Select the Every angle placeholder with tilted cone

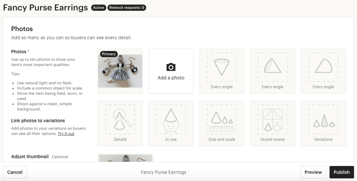pos(272,71)
